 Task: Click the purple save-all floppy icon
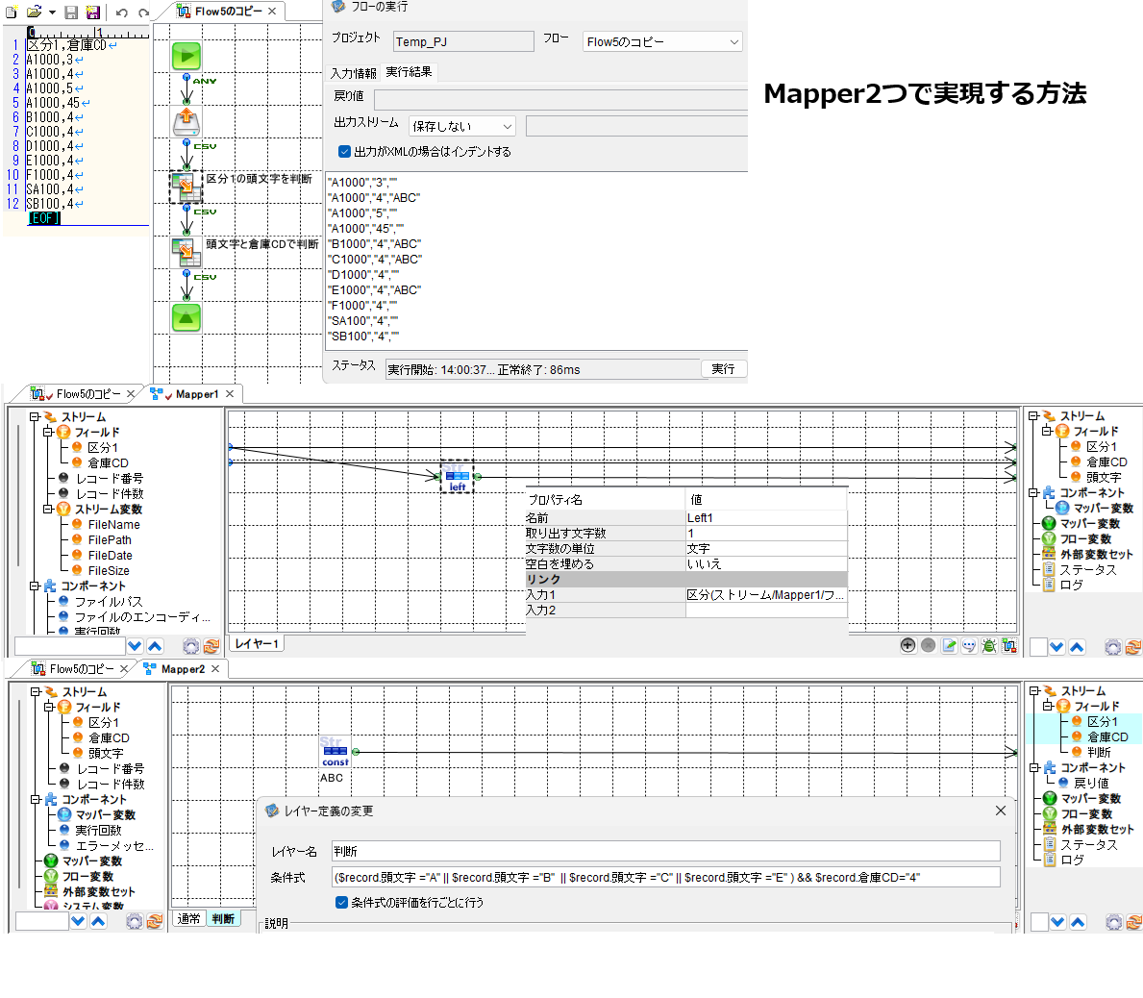[92, 12]
